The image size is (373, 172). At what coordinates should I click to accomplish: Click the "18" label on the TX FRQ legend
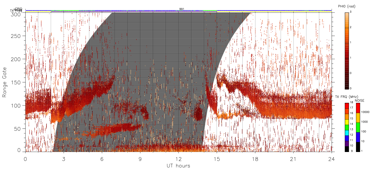pos(351,103)
